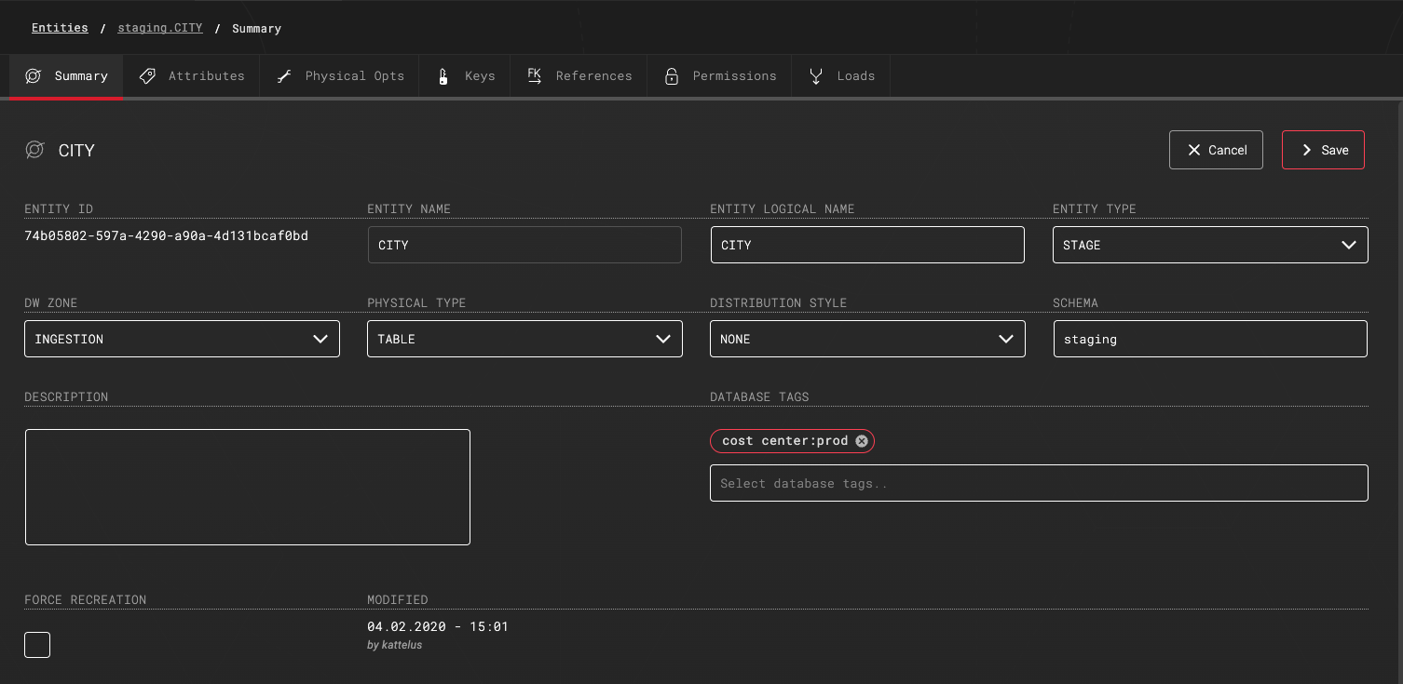Click the entity icon beside CITY heading
1403x684 pixels.
coord(34,149)
